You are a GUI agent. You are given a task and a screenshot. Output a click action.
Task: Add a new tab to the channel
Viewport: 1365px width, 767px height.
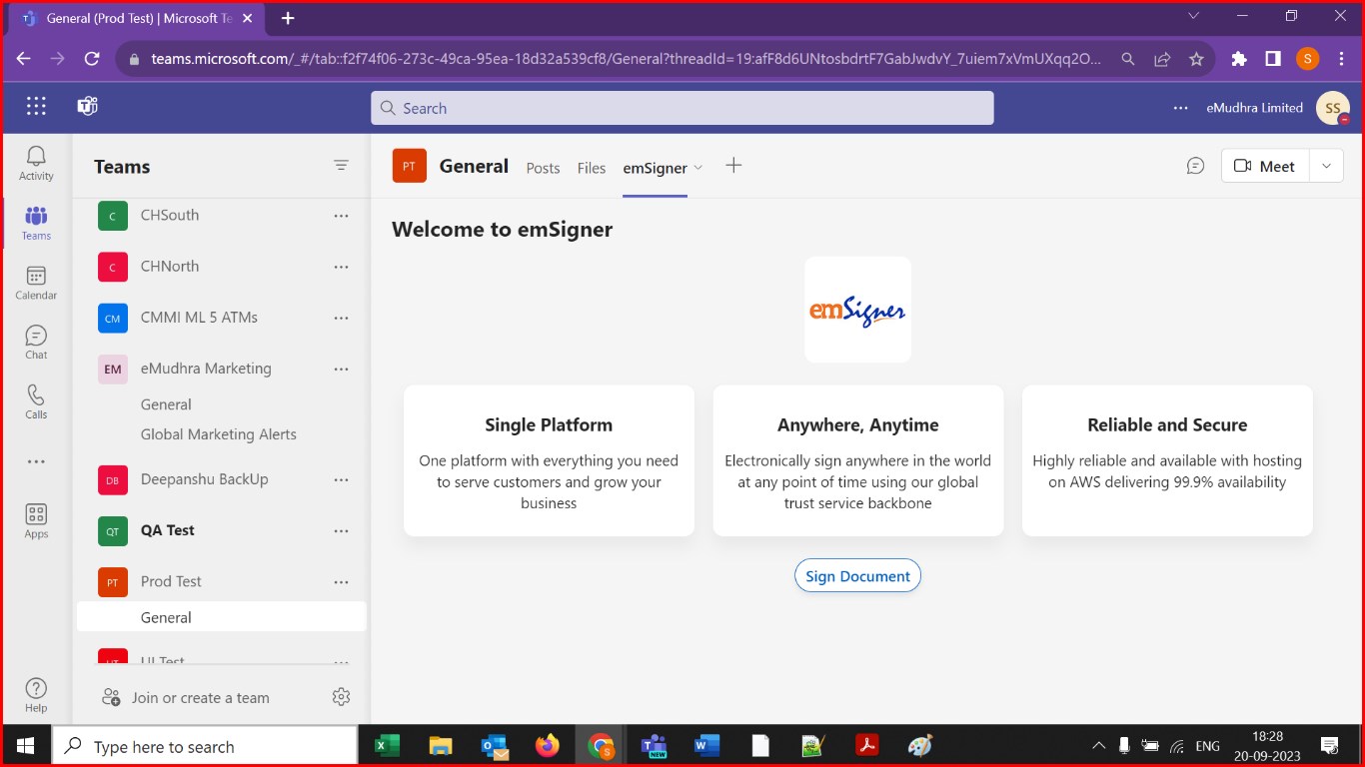pyautogui.click(x=733, y=166)
